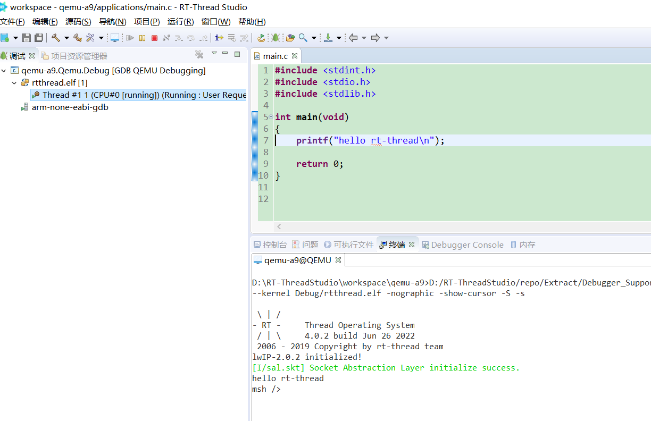Collapse the qemu-a9.Qemu.Debug tree node
651x421 pixels.
4,71
